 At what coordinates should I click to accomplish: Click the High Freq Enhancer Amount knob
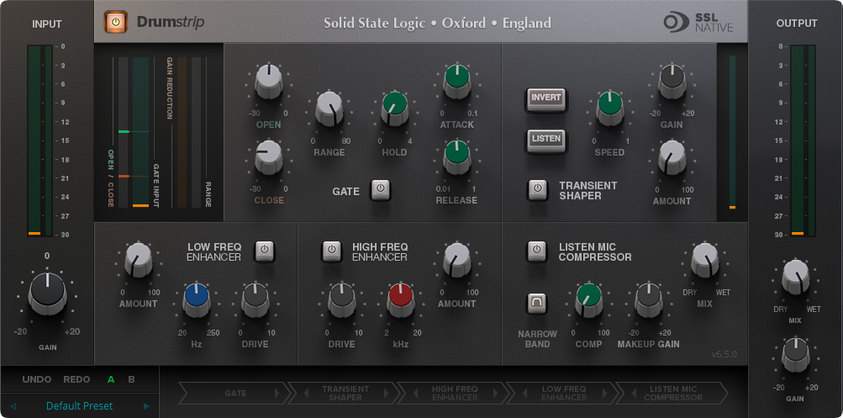click(457, 259)
